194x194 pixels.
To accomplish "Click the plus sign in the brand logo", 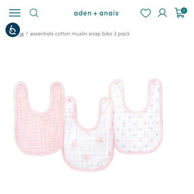I will (x=95, y=14).
